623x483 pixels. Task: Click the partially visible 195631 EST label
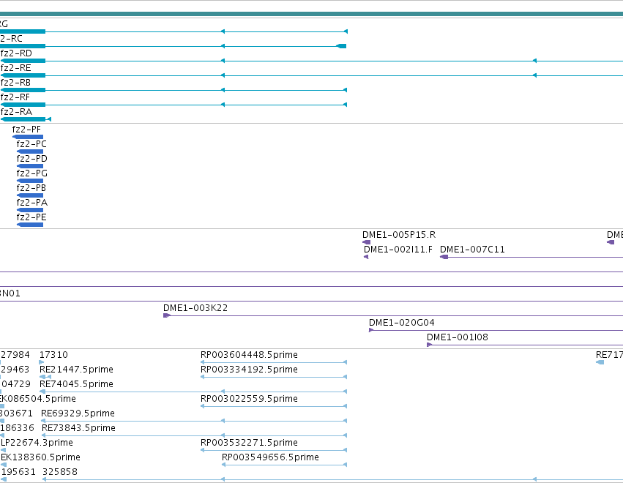point(18,472)
